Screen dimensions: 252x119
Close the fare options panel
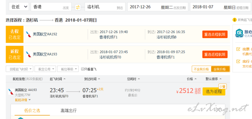(218, 110)
